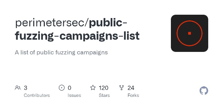Click the description "A list of public fuzzing campaigns"
223x111 pixels.
61,52
